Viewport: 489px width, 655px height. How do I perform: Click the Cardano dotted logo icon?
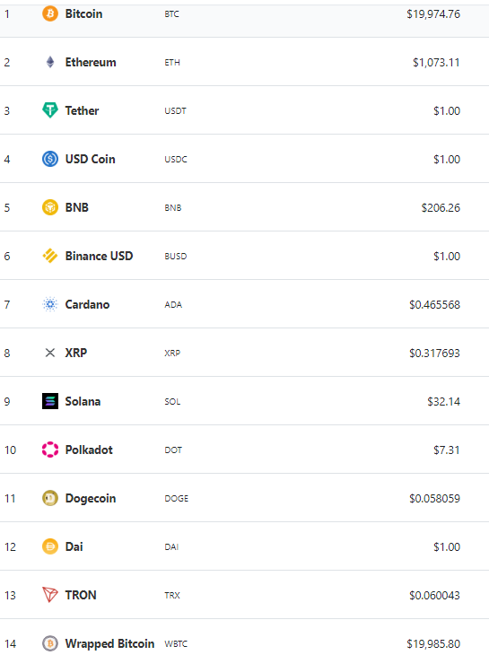click(50, 304)
